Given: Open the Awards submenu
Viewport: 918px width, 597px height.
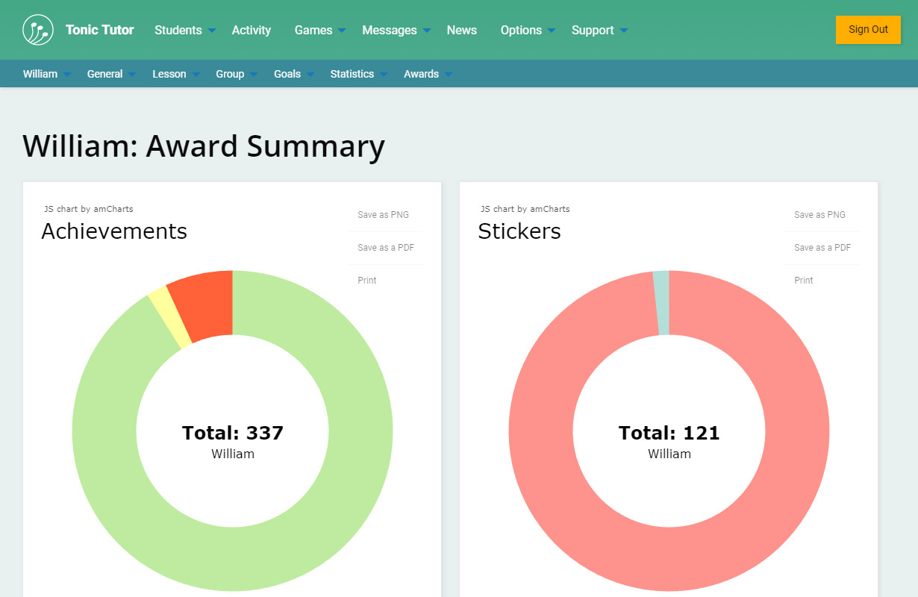Looking at the screenshot, I should [x=427, y=74].
